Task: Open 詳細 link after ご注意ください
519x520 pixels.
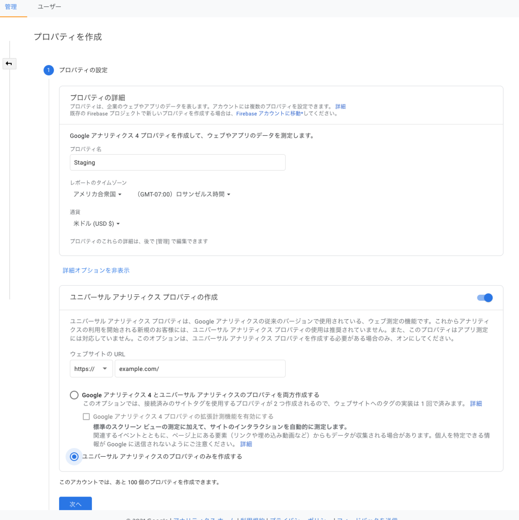Action: (246, 444)
